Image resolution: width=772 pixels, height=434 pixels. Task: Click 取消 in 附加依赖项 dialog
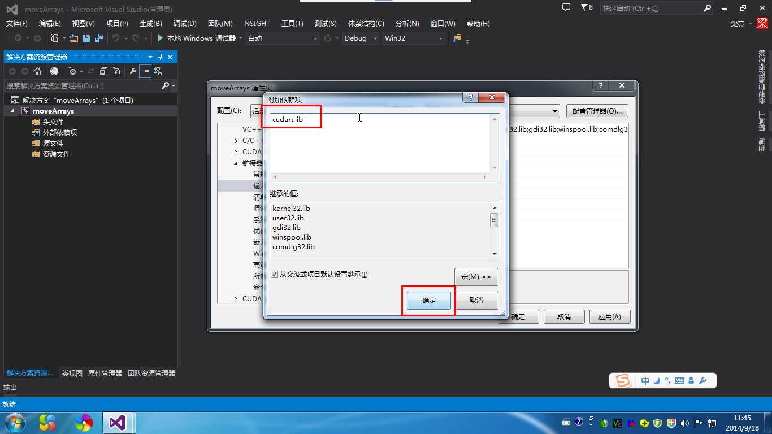[476, 301]
